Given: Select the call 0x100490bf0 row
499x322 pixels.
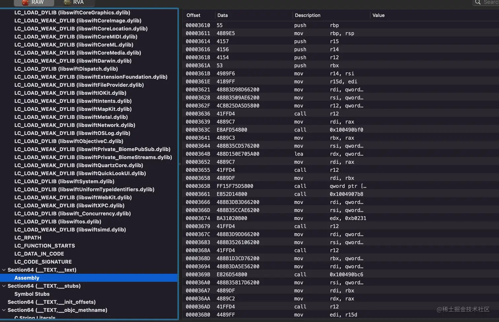Looking at the screenshot, I should [x=340, y=130].
